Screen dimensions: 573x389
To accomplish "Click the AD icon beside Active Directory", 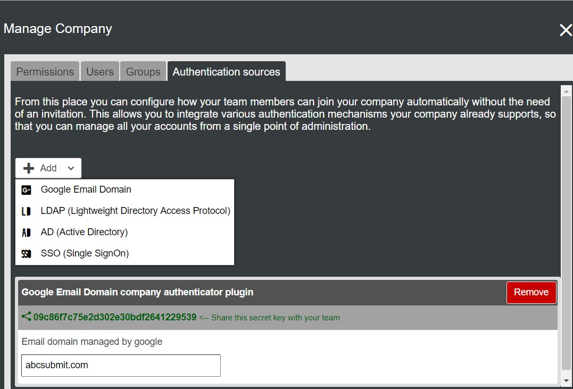I will (x=26, y=233).
